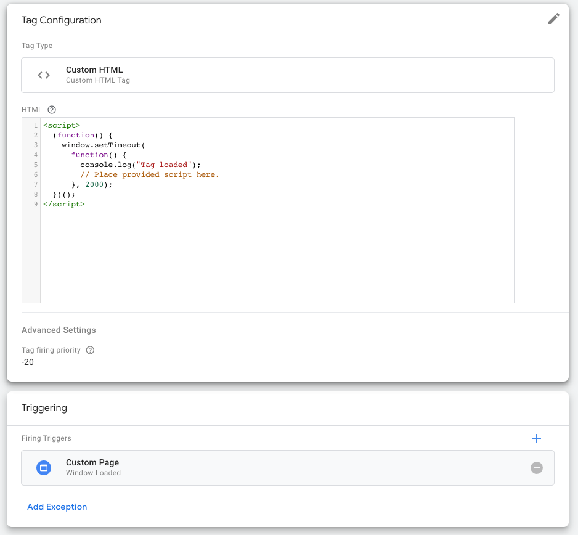This screenshot has width=578, height=535.
Task: Open help for the HTML field
Action: click(52, 110)
